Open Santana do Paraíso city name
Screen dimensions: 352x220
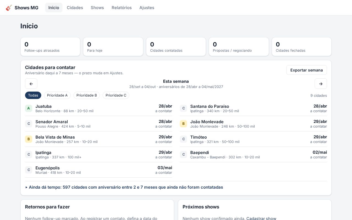210,106
